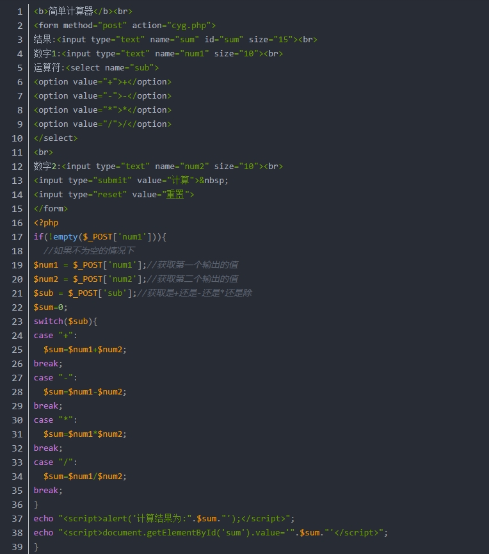Viewport: 489px width, 554px height.
Task: Click the switch($sub) statement
Action: click(65, 321)
